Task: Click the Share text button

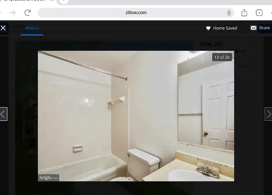Action: (264, 28)
